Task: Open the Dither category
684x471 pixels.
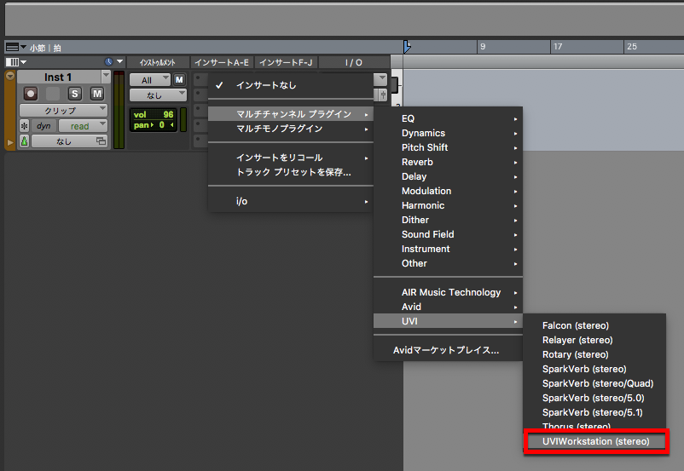Action: [448, 220]
